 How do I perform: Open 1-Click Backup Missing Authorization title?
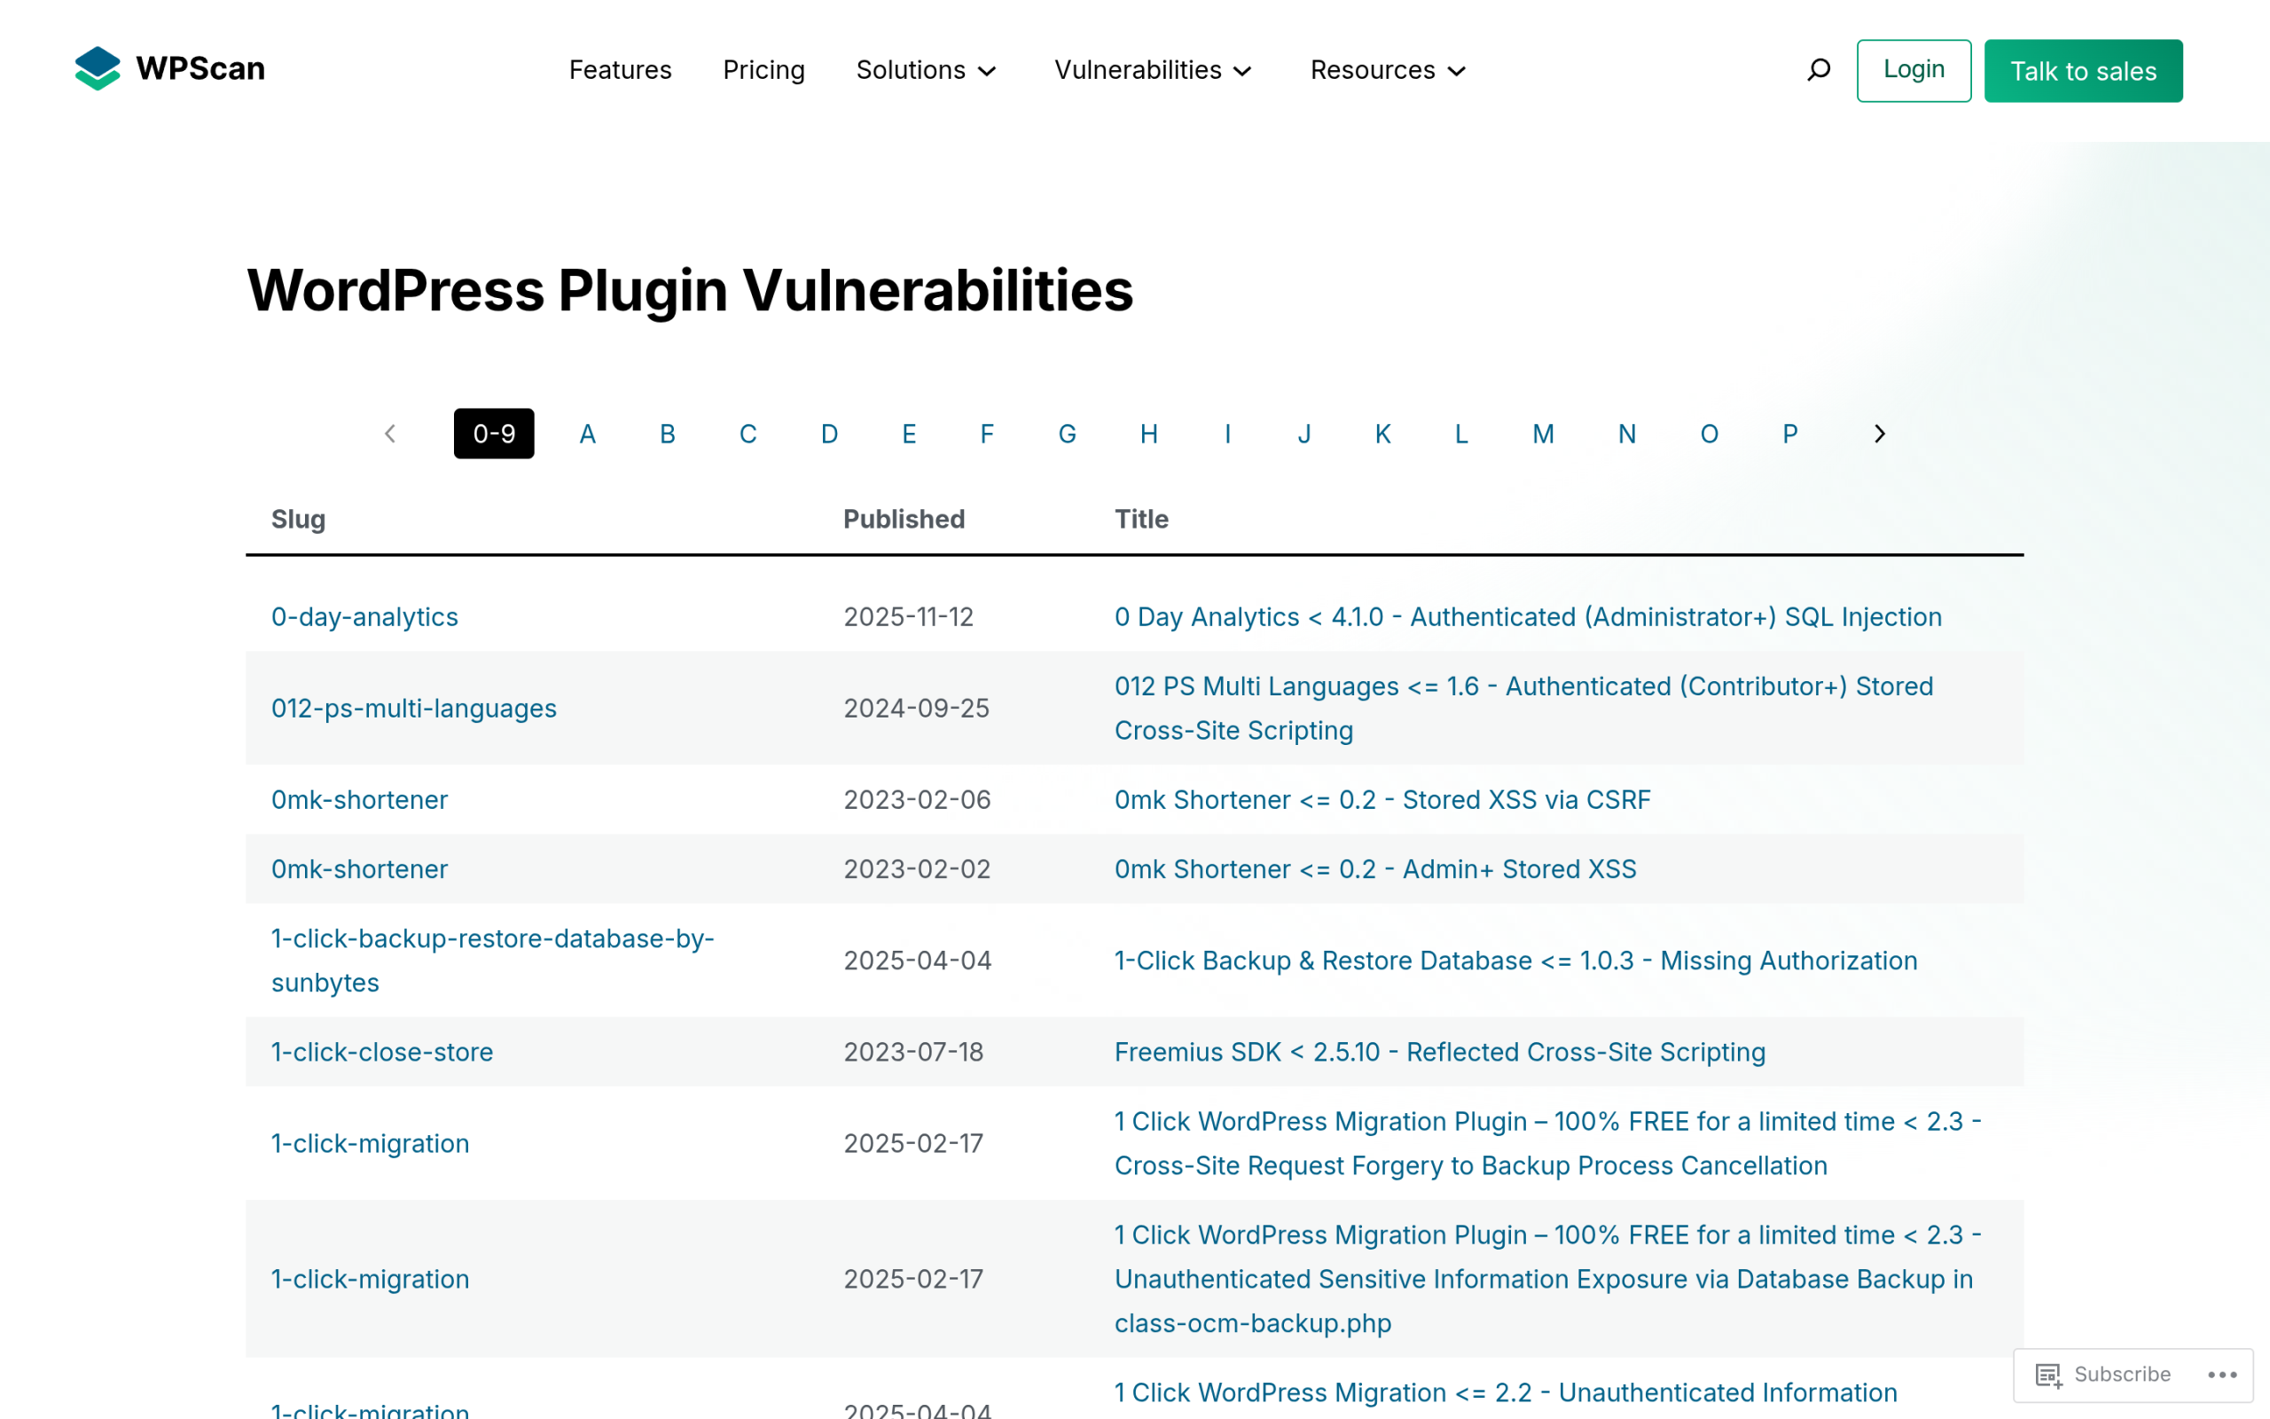1515,960
